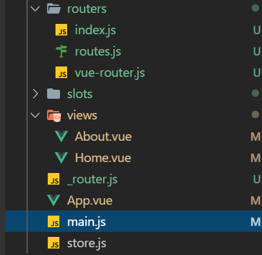Image resolution: width=262 pixels, height=255 pixels.
Task: Expand the slots folder chevron
Action: [35, 94]
